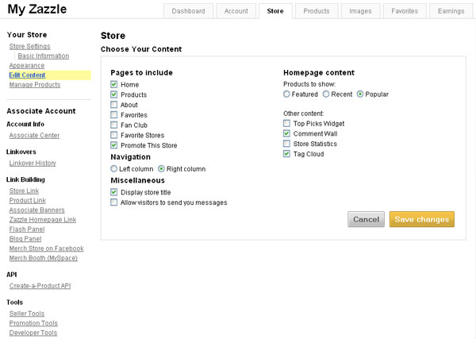Go to the Products tab
Viewport: 476px width, 339px height.
coord(317,11)
